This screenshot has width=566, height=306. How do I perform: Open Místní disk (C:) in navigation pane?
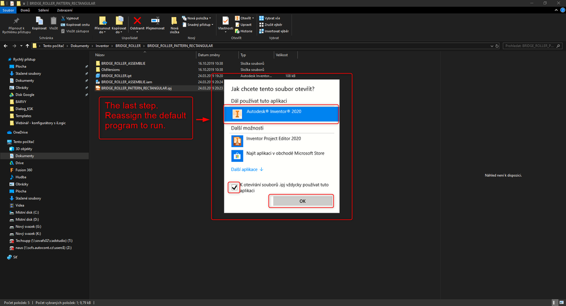point(27,212)
